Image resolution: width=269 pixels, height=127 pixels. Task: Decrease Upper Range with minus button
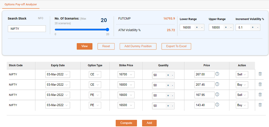(x=231, y=28)
